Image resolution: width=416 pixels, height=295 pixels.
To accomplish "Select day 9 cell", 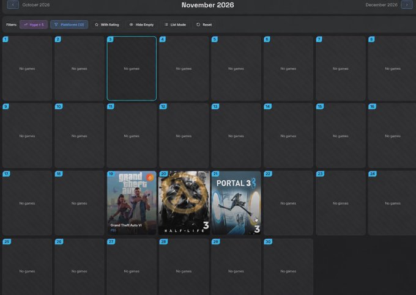I will tap(27, 136).
